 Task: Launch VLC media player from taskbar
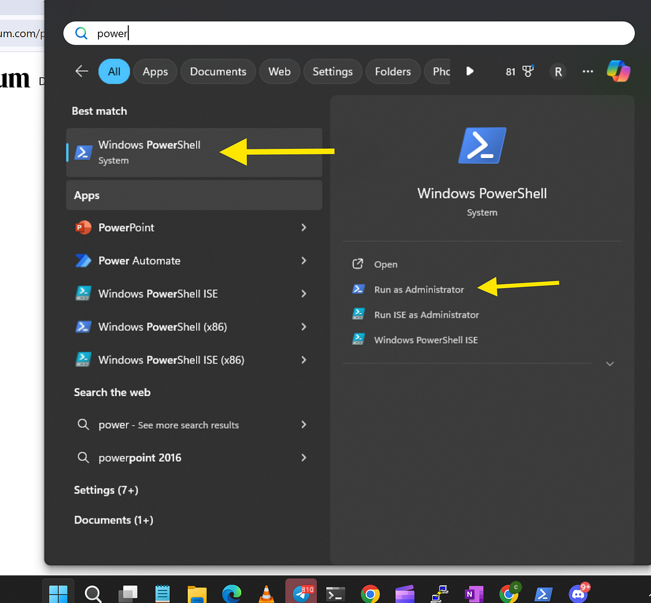coord(266,594)
